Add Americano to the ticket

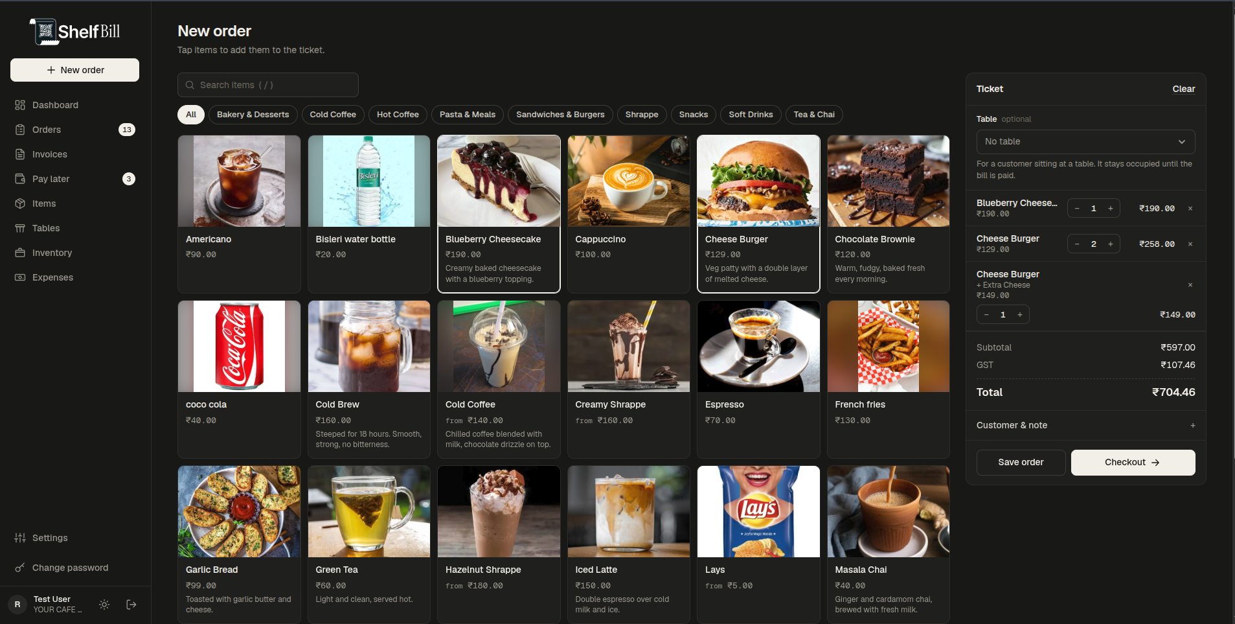pos(239,214)
